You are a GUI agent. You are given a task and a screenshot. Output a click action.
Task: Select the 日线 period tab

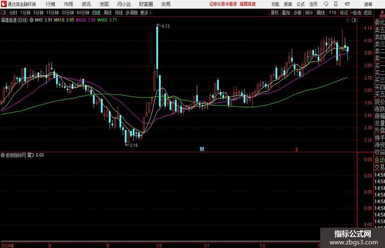click(x=96, y=13)
